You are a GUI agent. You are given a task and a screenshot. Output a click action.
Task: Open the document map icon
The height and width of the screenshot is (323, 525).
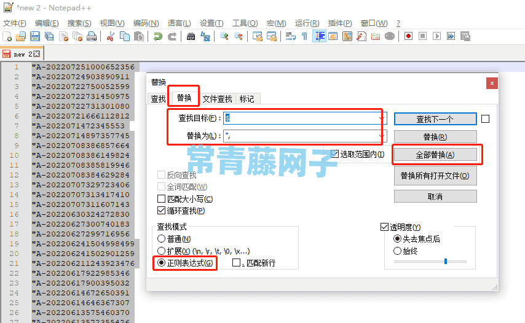(347, 36)
